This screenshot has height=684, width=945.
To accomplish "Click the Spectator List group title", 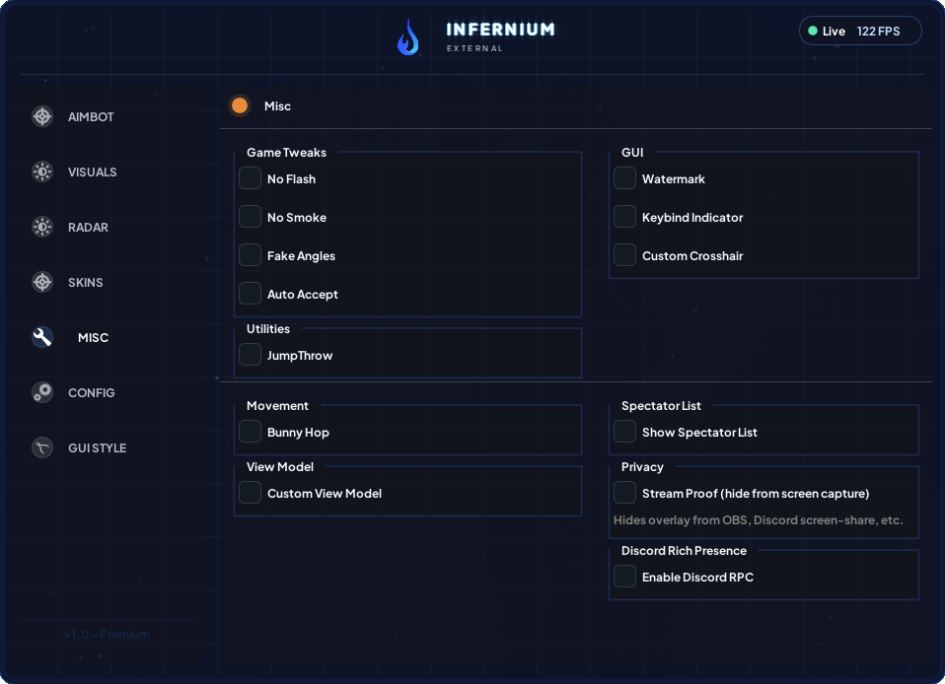I will pyautogui.click(x=661, y=406).
